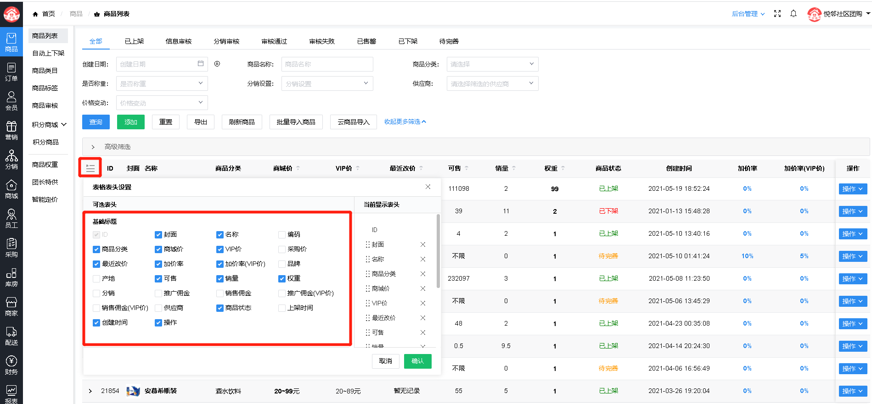This screenshot has height=404, width=872.
Task: Expand 积分商城 submenu
Action: pyautogui.click(x=49, y=125)
